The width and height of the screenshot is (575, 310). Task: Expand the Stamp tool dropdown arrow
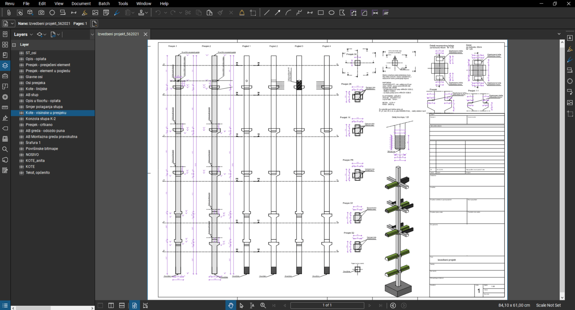coord(147,13)
